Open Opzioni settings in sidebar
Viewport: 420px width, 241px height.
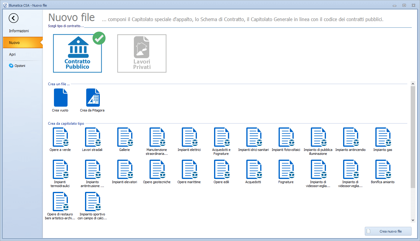point(20,66)
